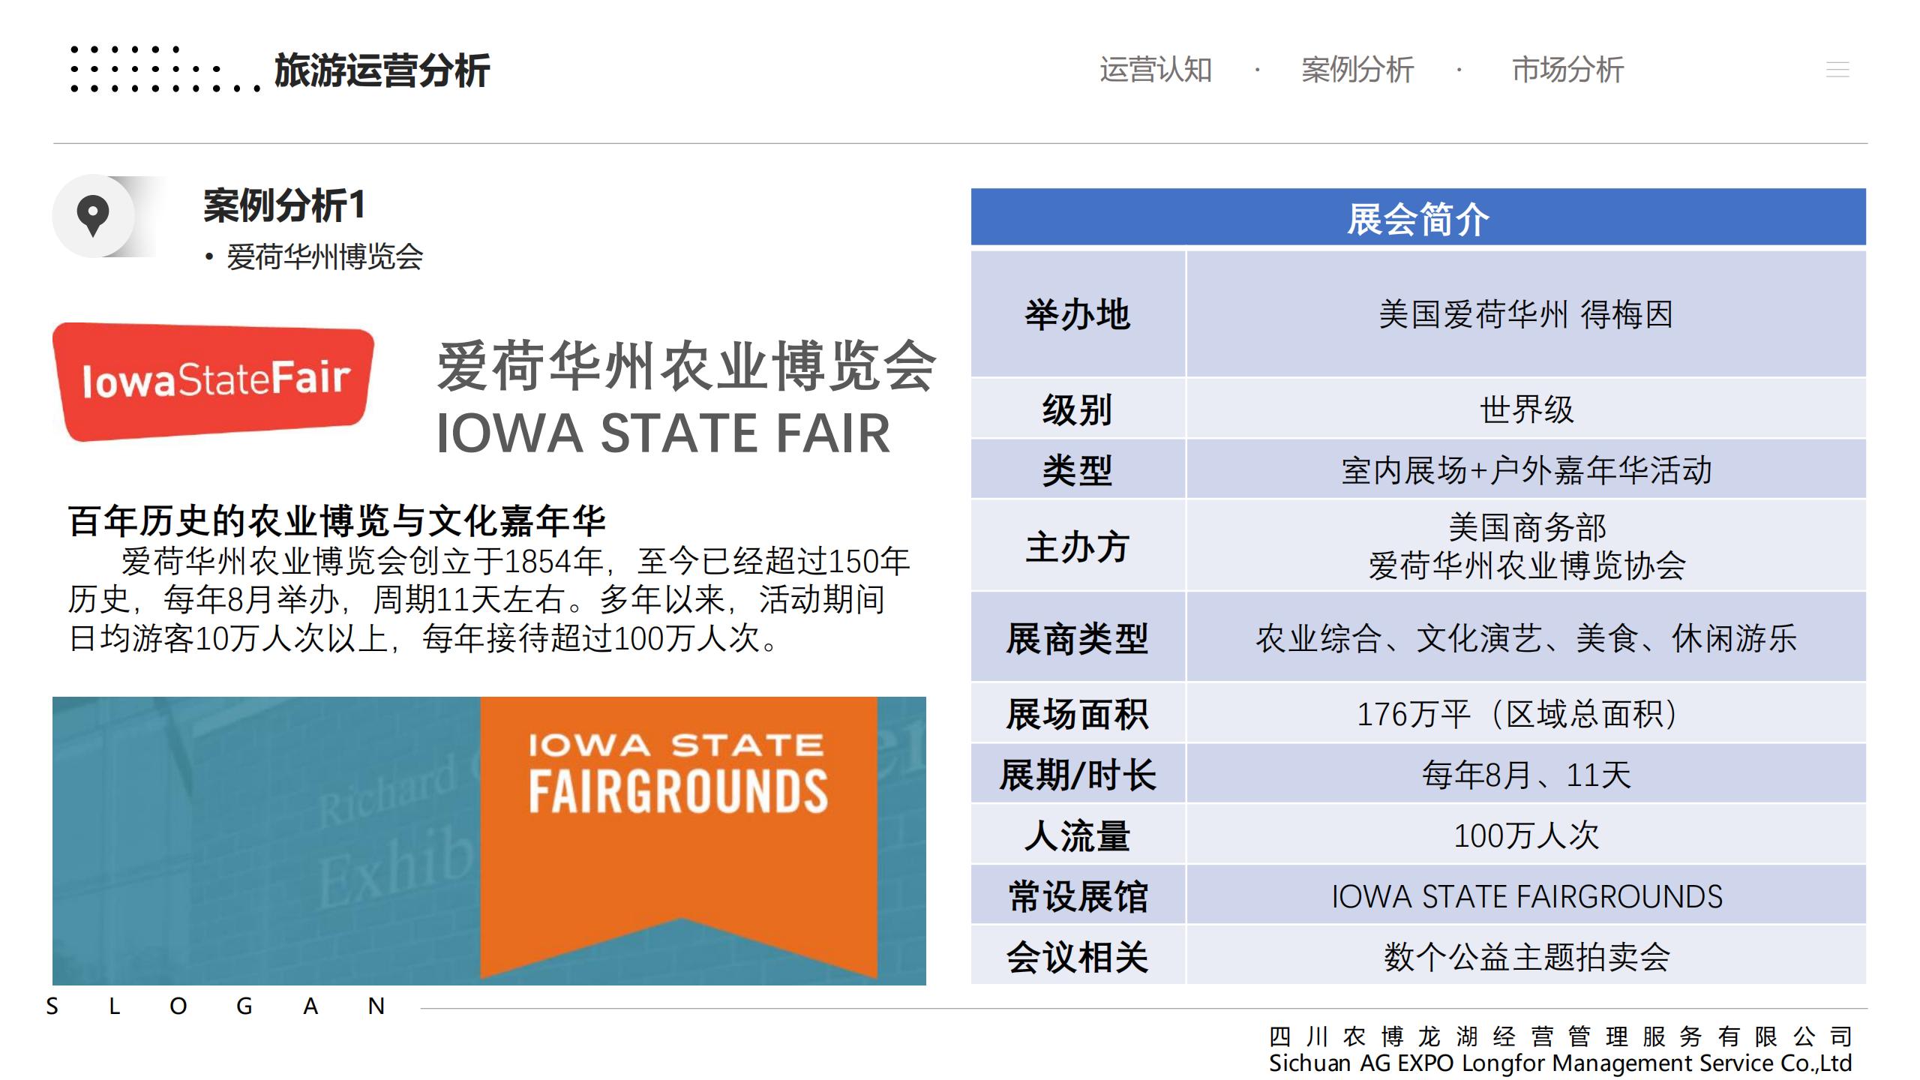This screenshot has height=1080, width=1920.
Task: Click the 百年历史 bold subheading
Action: click(337, 520)
